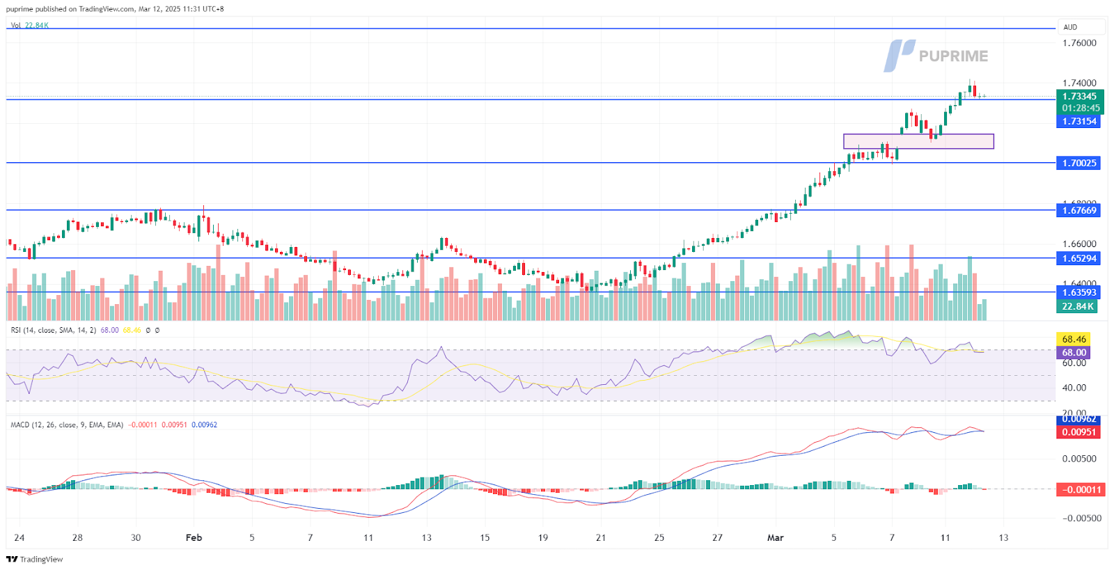Click the TradingView logo at bottom left
The width and height of the screenshot is (1114, 570).
coord(34,559)
